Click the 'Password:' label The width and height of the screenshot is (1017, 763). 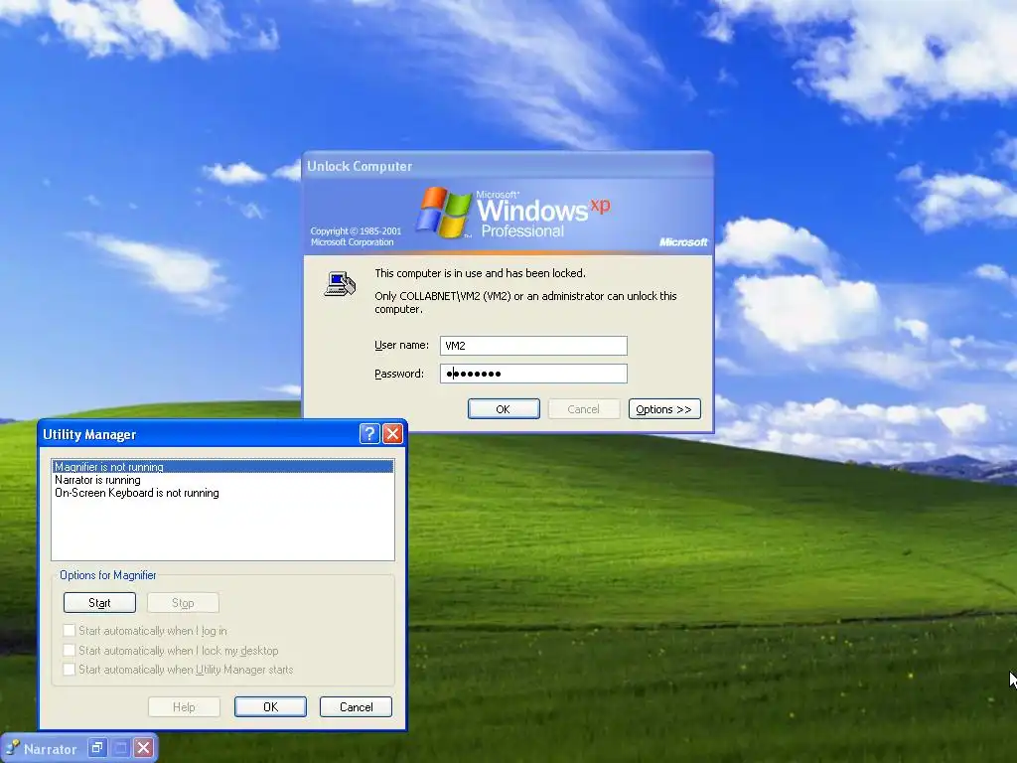(x=399, y=374)
